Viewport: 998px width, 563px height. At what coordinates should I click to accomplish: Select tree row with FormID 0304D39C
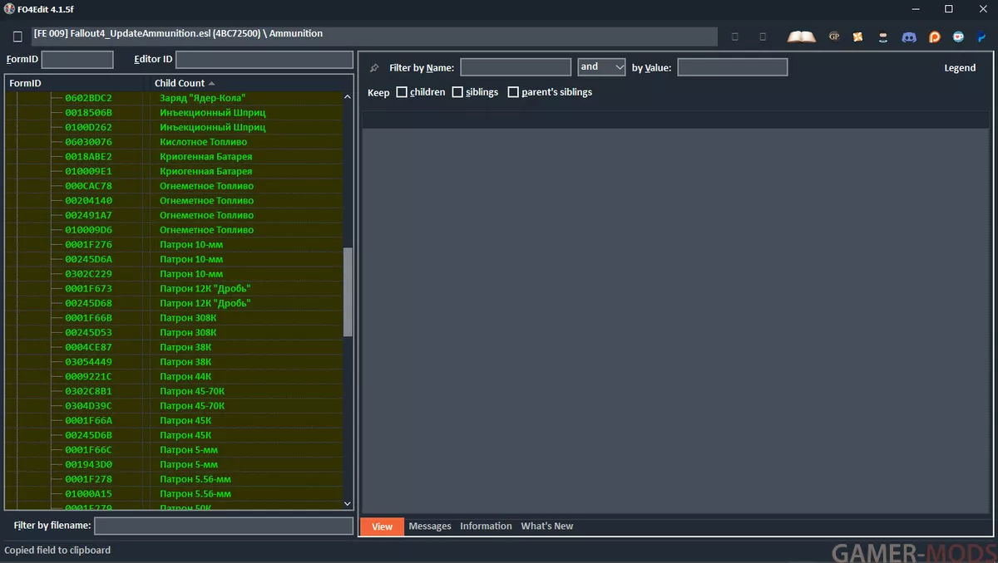coord(174,406)
